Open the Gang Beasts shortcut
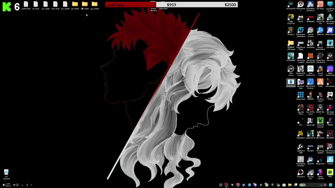Image resolution: width=335 pixels, height=188 pixels. (x=300, y=135)
